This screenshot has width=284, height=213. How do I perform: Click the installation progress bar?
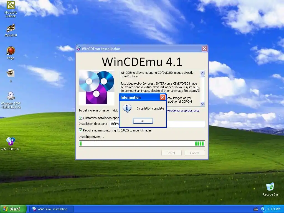[x=142, y=144]
